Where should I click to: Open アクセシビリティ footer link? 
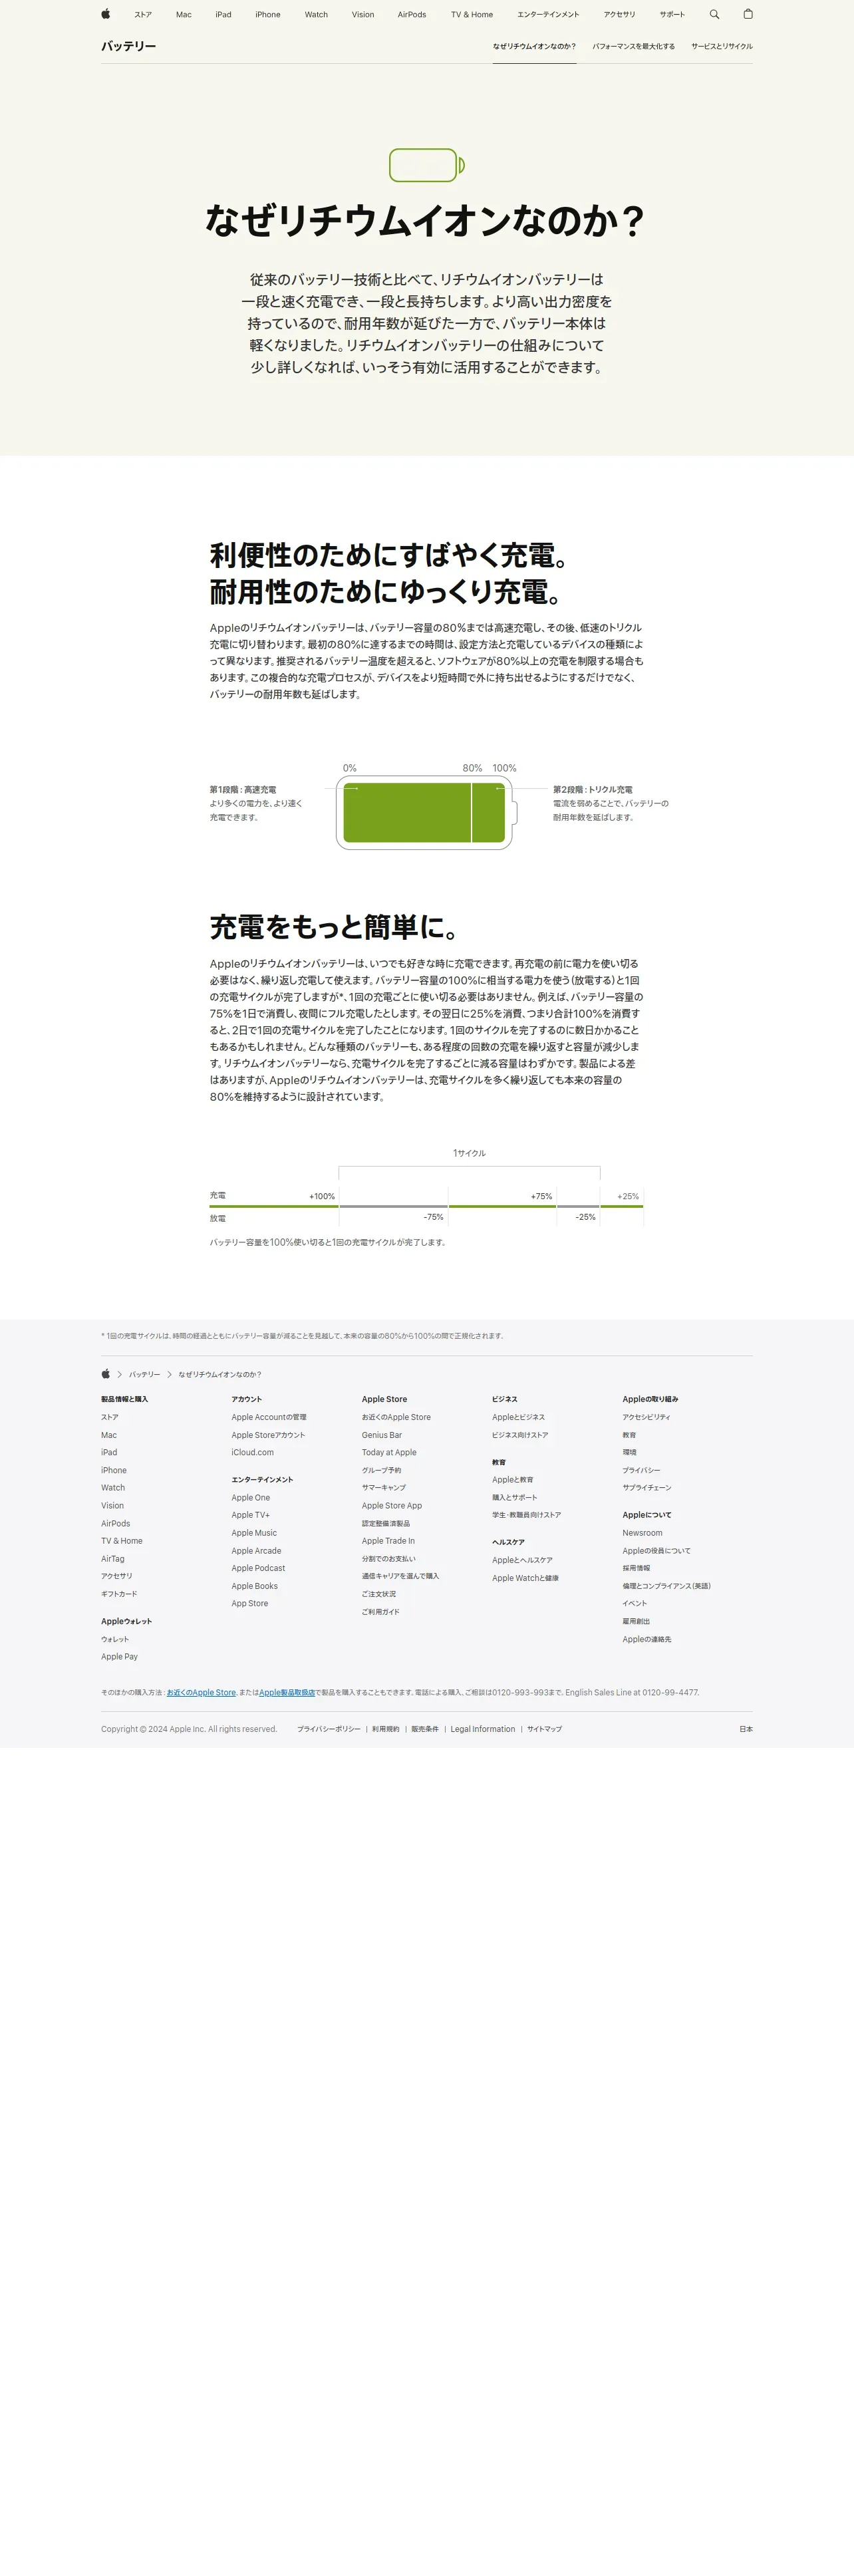[x=646, y=1417]
